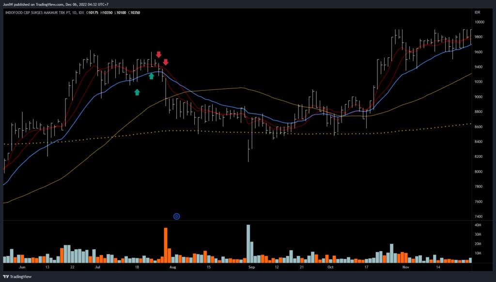
Task: Click the tallest light-blue volume bar
Action: [x=248, y=244]
